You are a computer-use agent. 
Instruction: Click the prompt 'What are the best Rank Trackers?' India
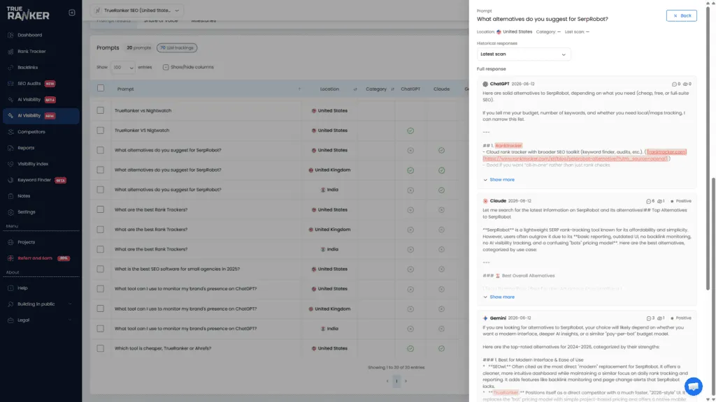click(151, 249)
